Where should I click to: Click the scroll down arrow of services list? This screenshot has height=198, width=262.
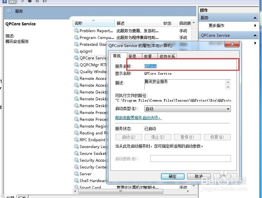194,186
